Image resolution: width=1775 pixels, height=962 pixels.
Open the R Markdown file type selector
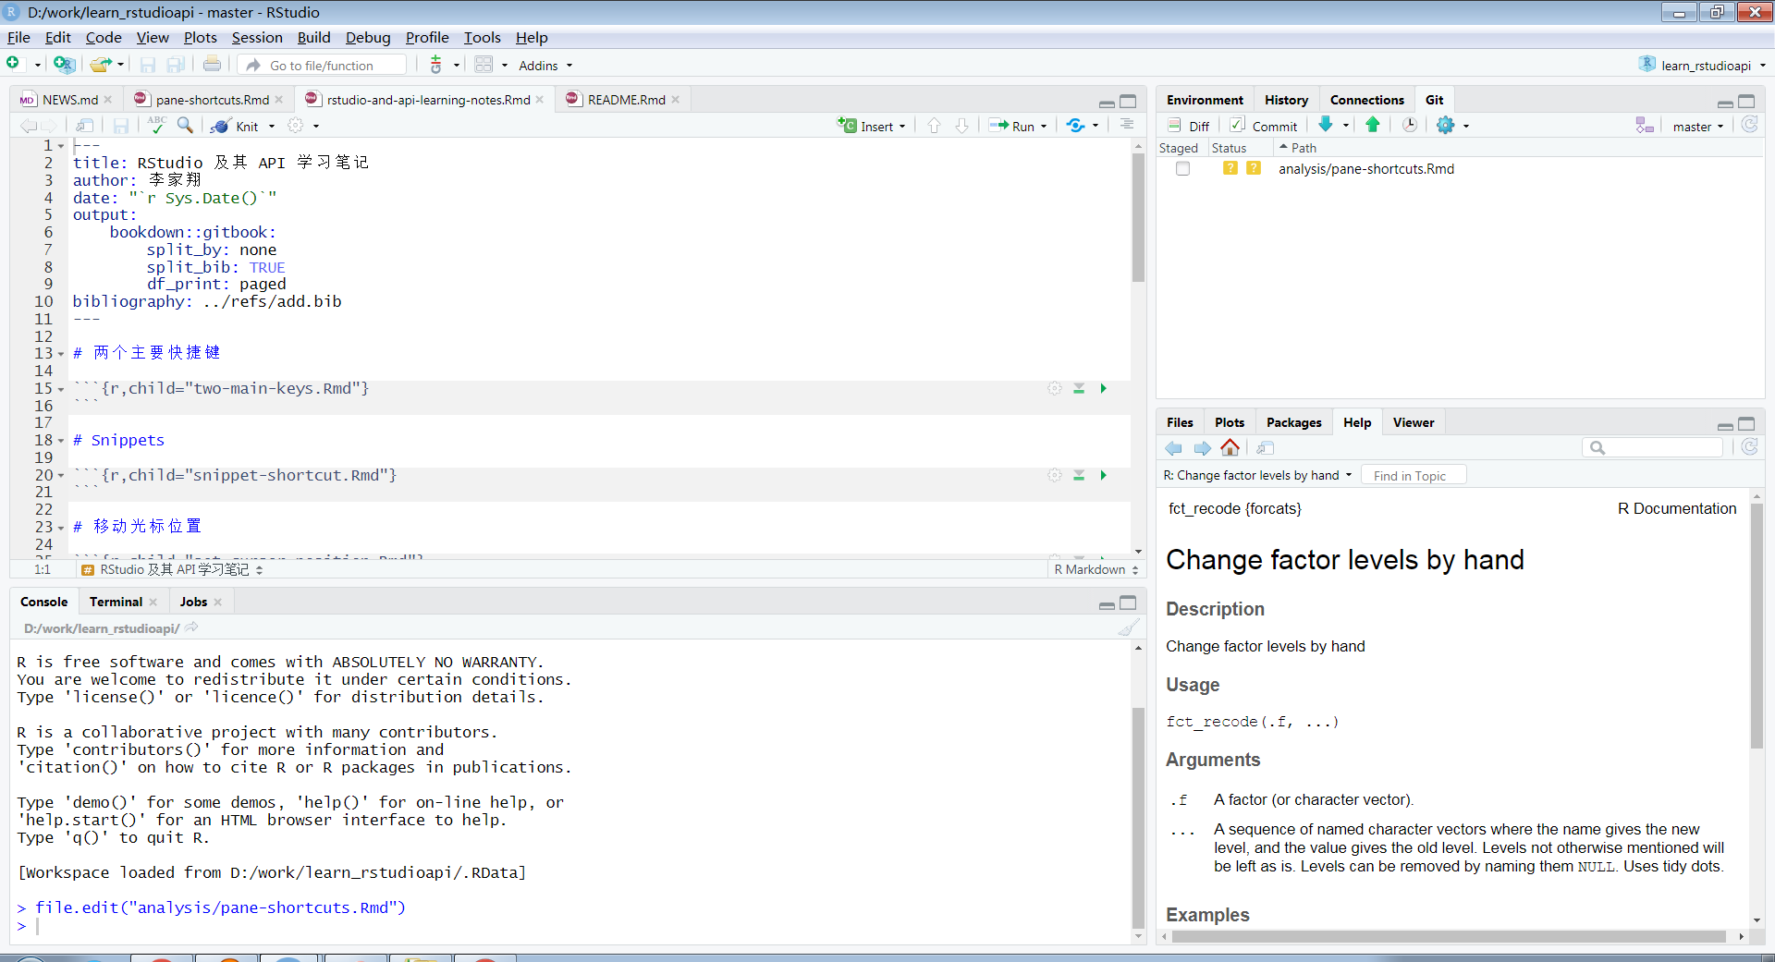point(1096,569)
